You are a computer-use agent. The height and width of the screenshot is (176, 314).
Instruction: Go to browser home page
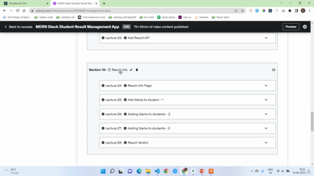pyautogui.click(x=24, y=11)
